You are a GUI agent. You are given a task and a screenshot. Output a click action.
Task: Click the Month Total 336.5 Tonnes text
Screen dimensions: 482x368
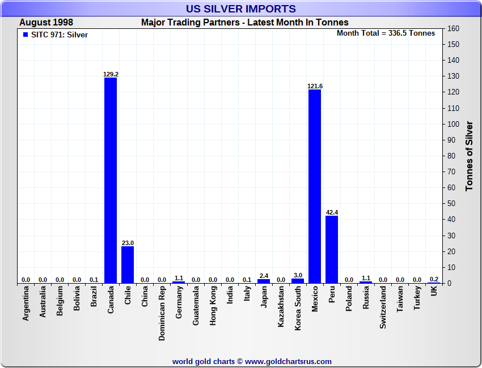tap(386, 33)
